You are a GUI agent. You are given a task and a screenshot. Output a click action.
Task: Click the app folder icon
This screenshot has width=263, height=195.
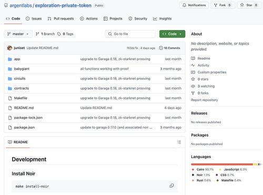click(x=10, y=59)
